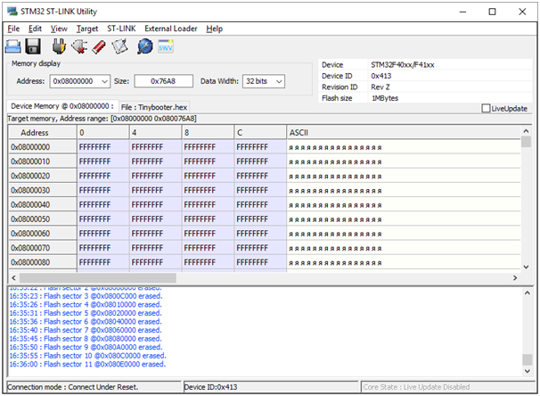The image size is (540, 396).
Task: Expand the Address dropdown
Action: (x=104, y=81)
